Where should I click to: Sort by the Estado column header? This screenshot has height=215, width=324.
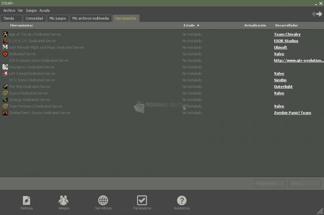point(191,25)
